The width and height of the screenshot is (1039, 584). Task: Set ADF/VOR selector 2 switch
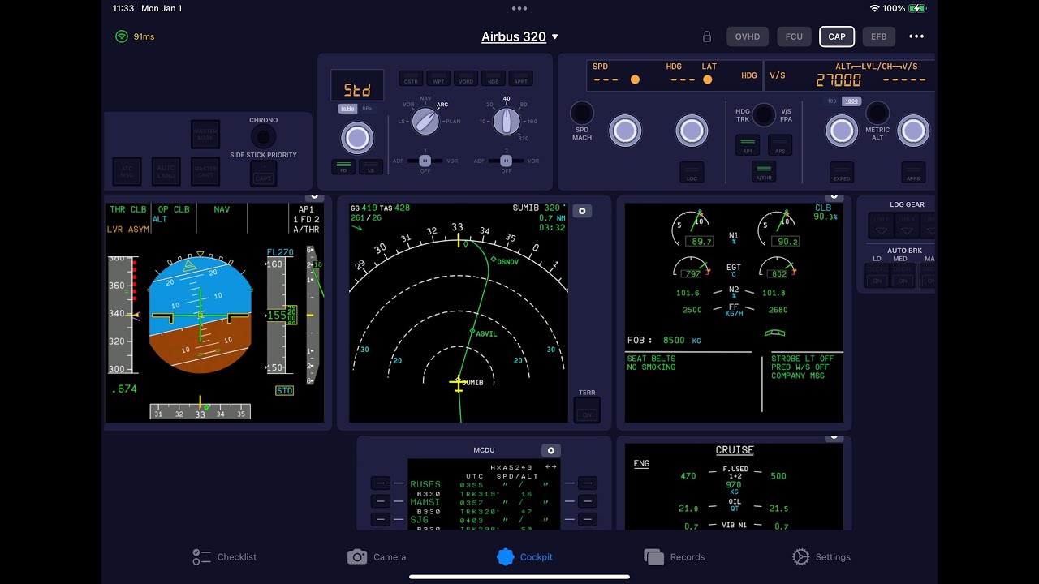(x=507, y=161)
